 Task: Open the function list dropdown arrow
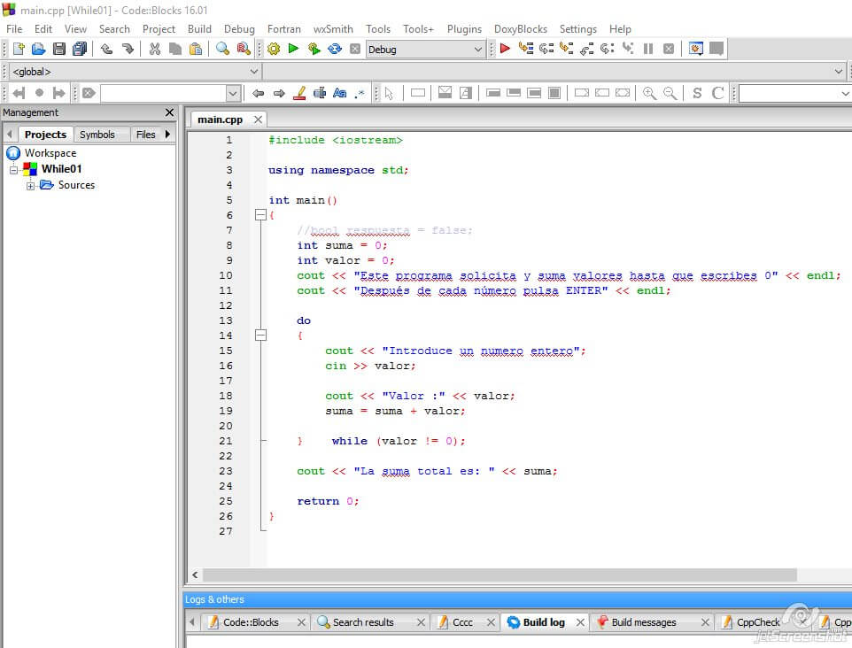(839, 72)
